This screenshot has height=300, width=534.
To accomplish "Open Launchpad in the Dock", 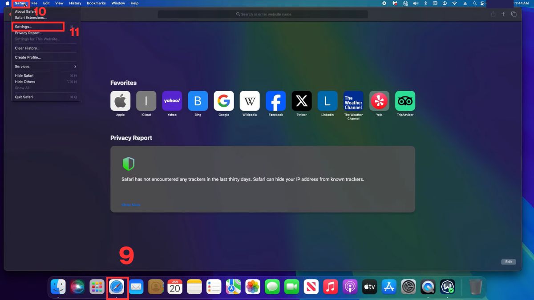I will point(97,287).
